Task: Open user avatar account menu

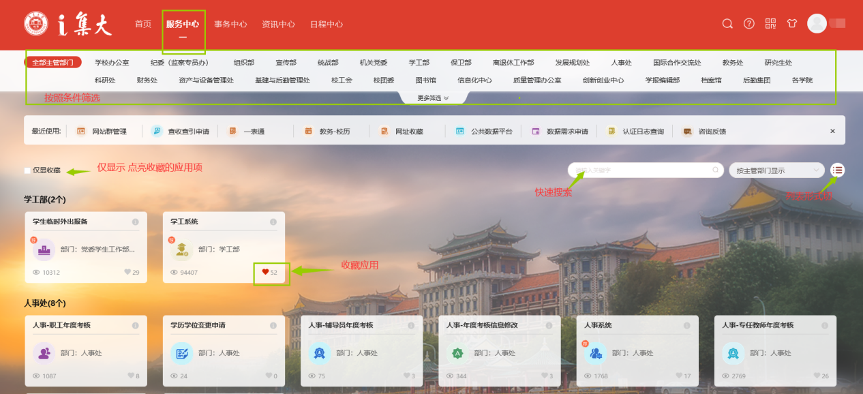Action: (817, 24)
